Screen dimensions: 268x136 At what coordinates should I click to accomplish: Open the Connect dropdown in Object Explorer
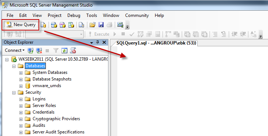tap(15, 50)
